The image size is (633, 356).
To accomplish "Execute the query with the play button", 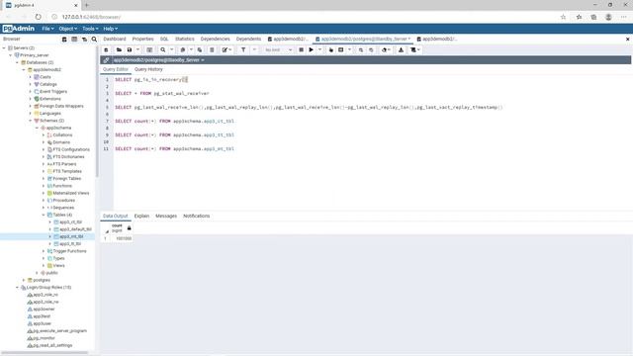I will click(311, 49).
